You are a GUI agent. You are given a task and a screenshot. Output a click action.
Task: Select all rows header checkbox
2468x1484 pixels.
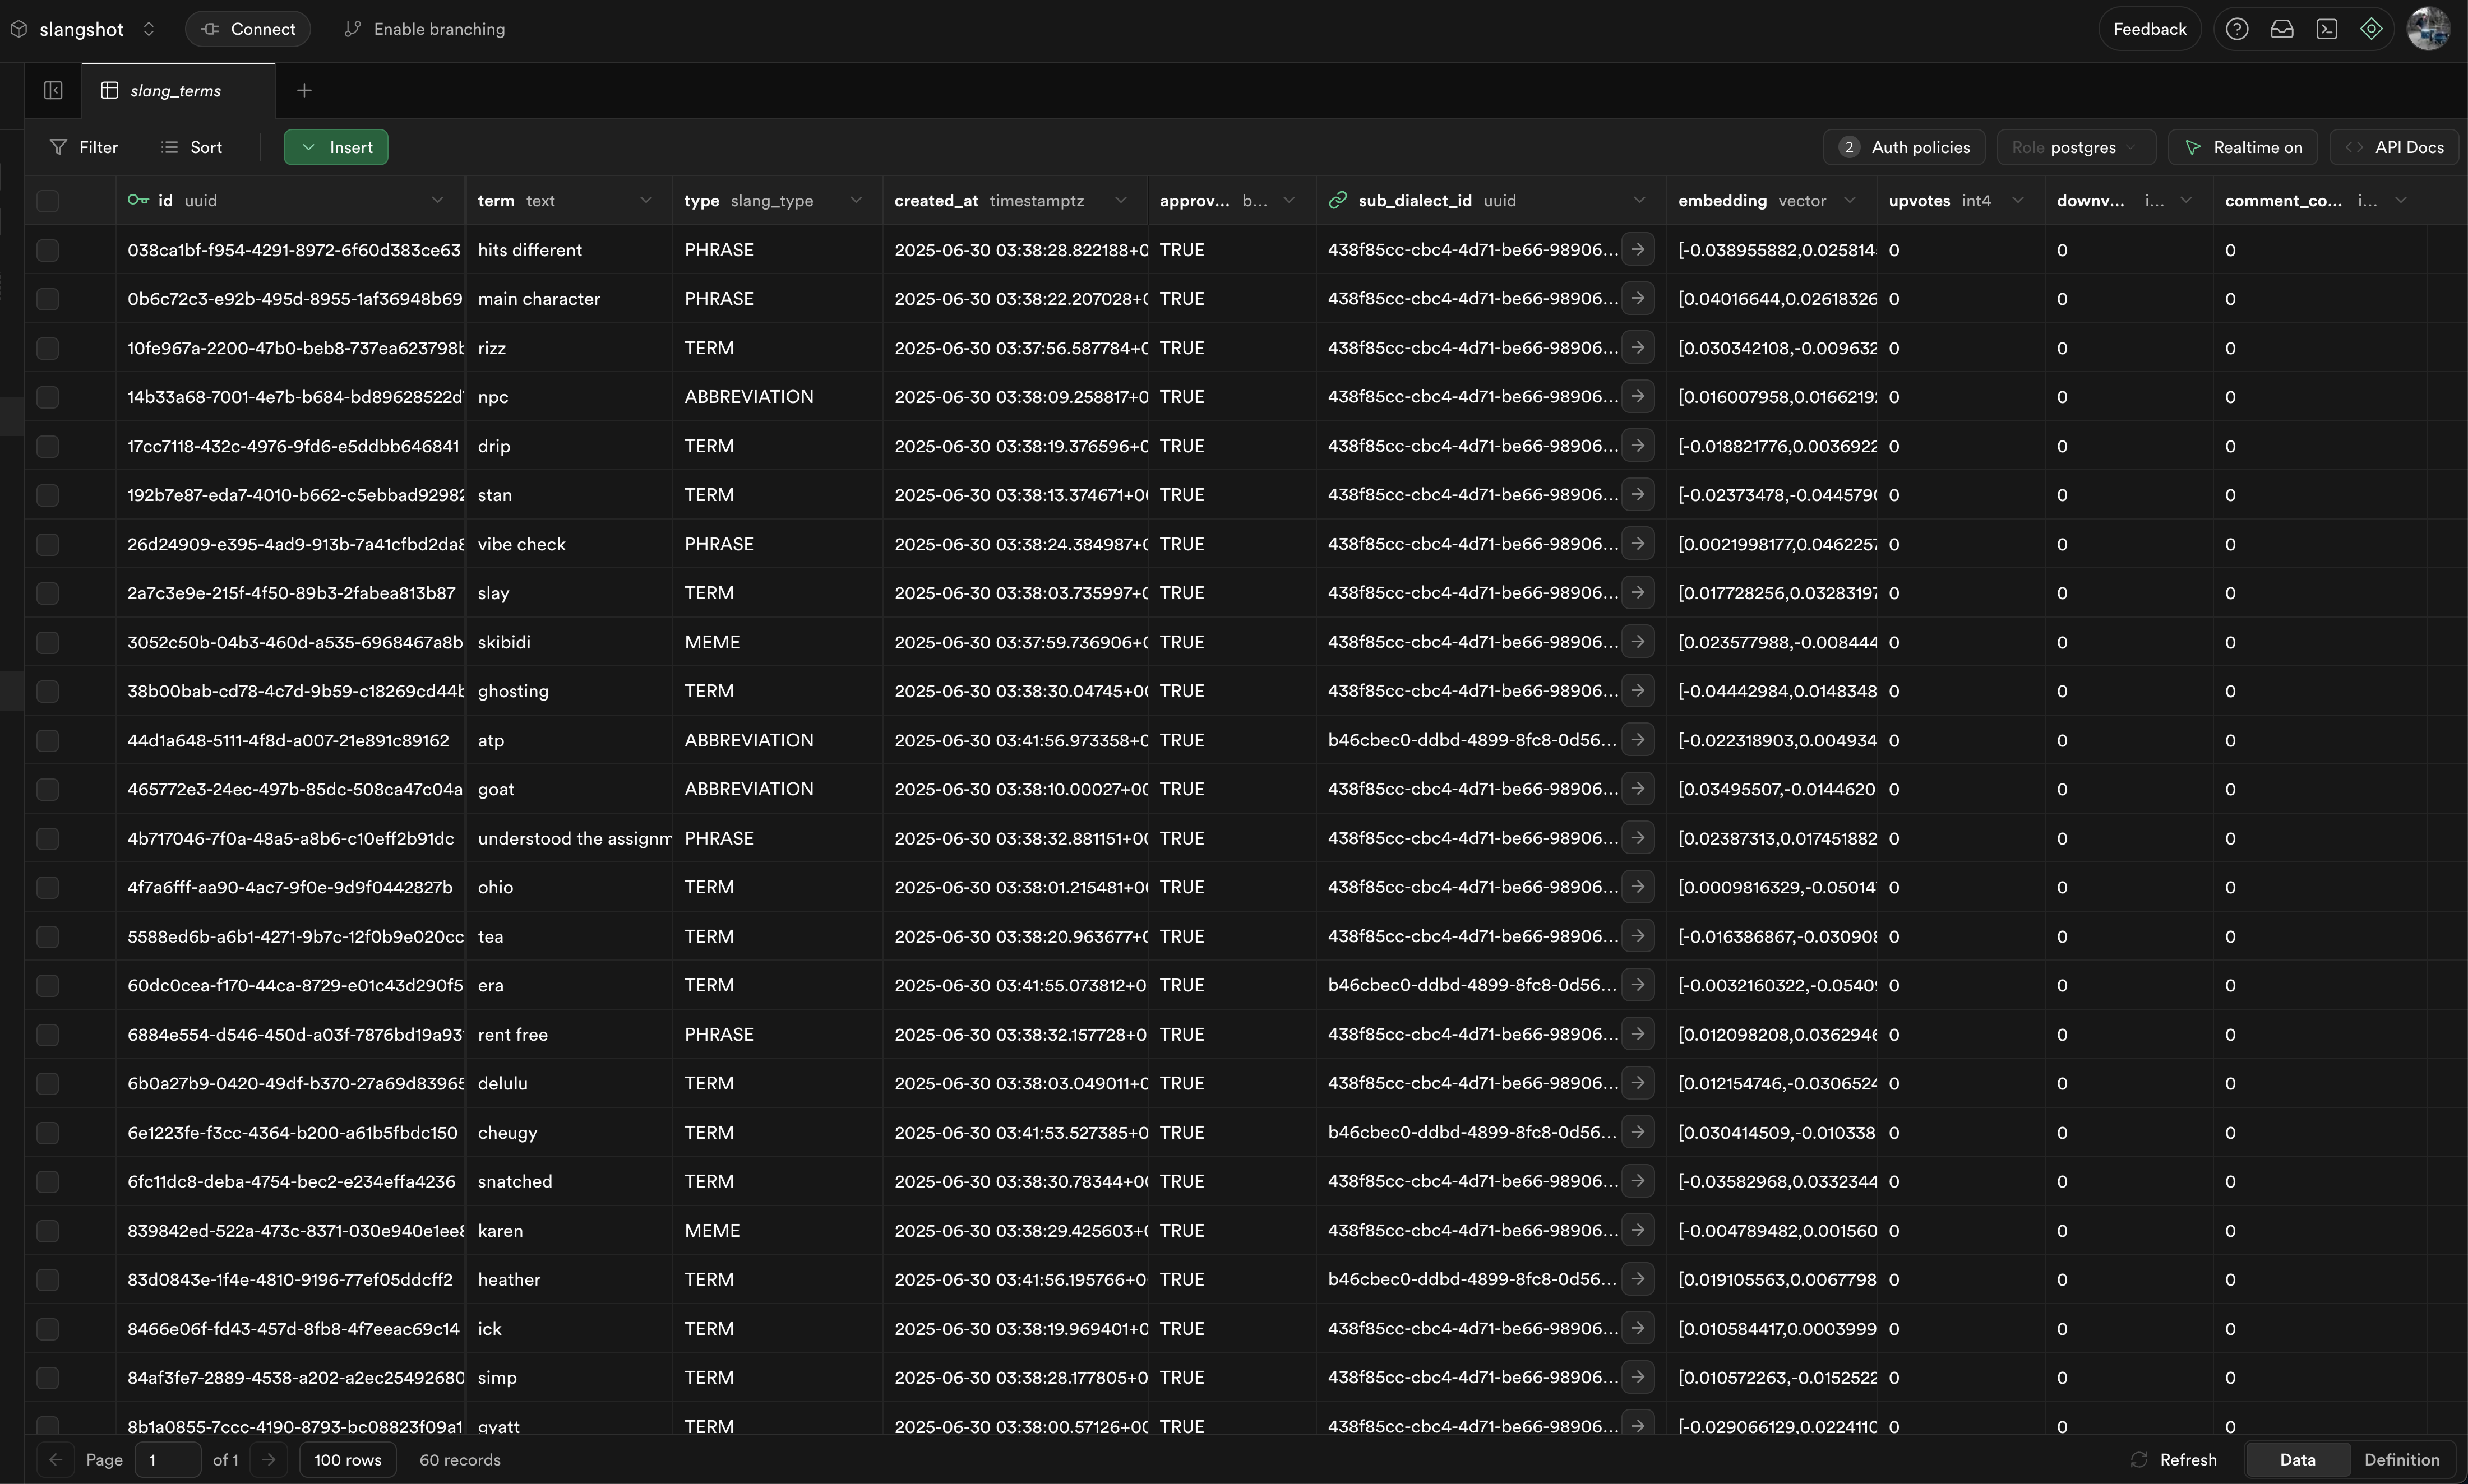click(x=48, y=200)
